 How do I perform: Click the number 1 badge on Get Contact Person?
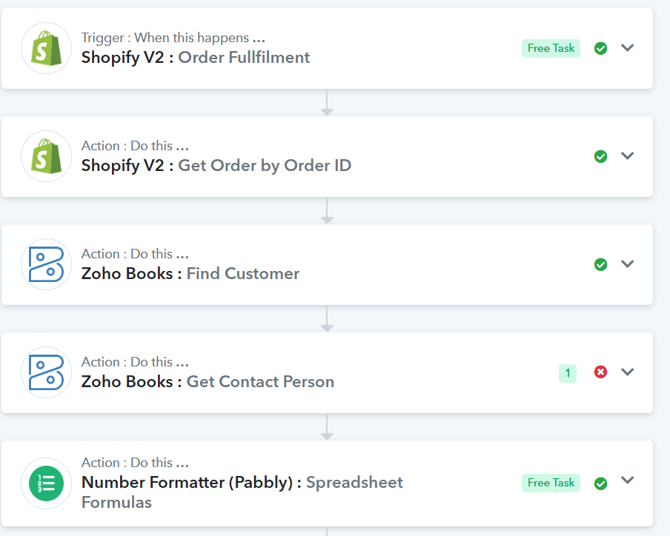(568, 373)
